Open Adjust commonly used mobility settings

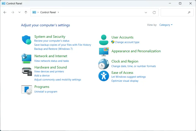58,80
